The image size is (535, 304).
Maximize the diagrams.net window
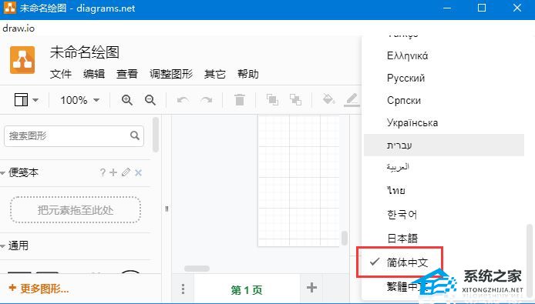[x=482, y=8]
